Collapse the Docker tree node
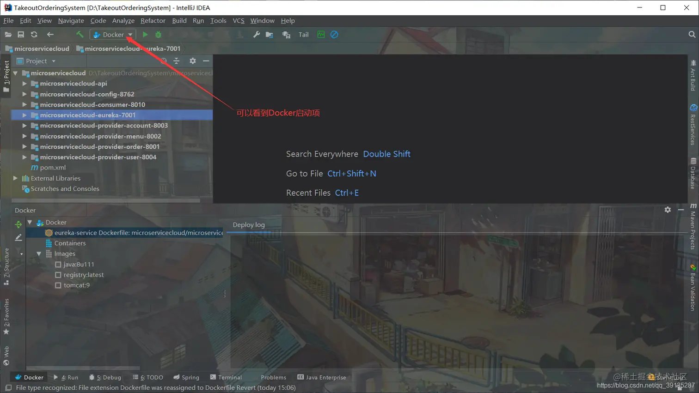 (30, 223)
